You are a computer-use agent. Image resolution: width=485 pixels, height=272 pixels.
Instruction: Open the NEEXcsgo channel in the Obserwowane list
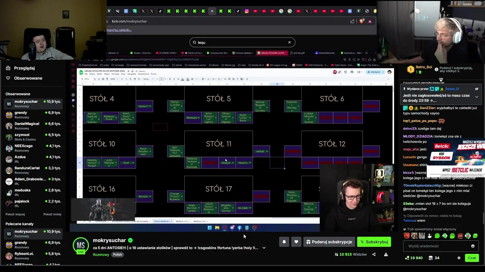pos(33,148)
